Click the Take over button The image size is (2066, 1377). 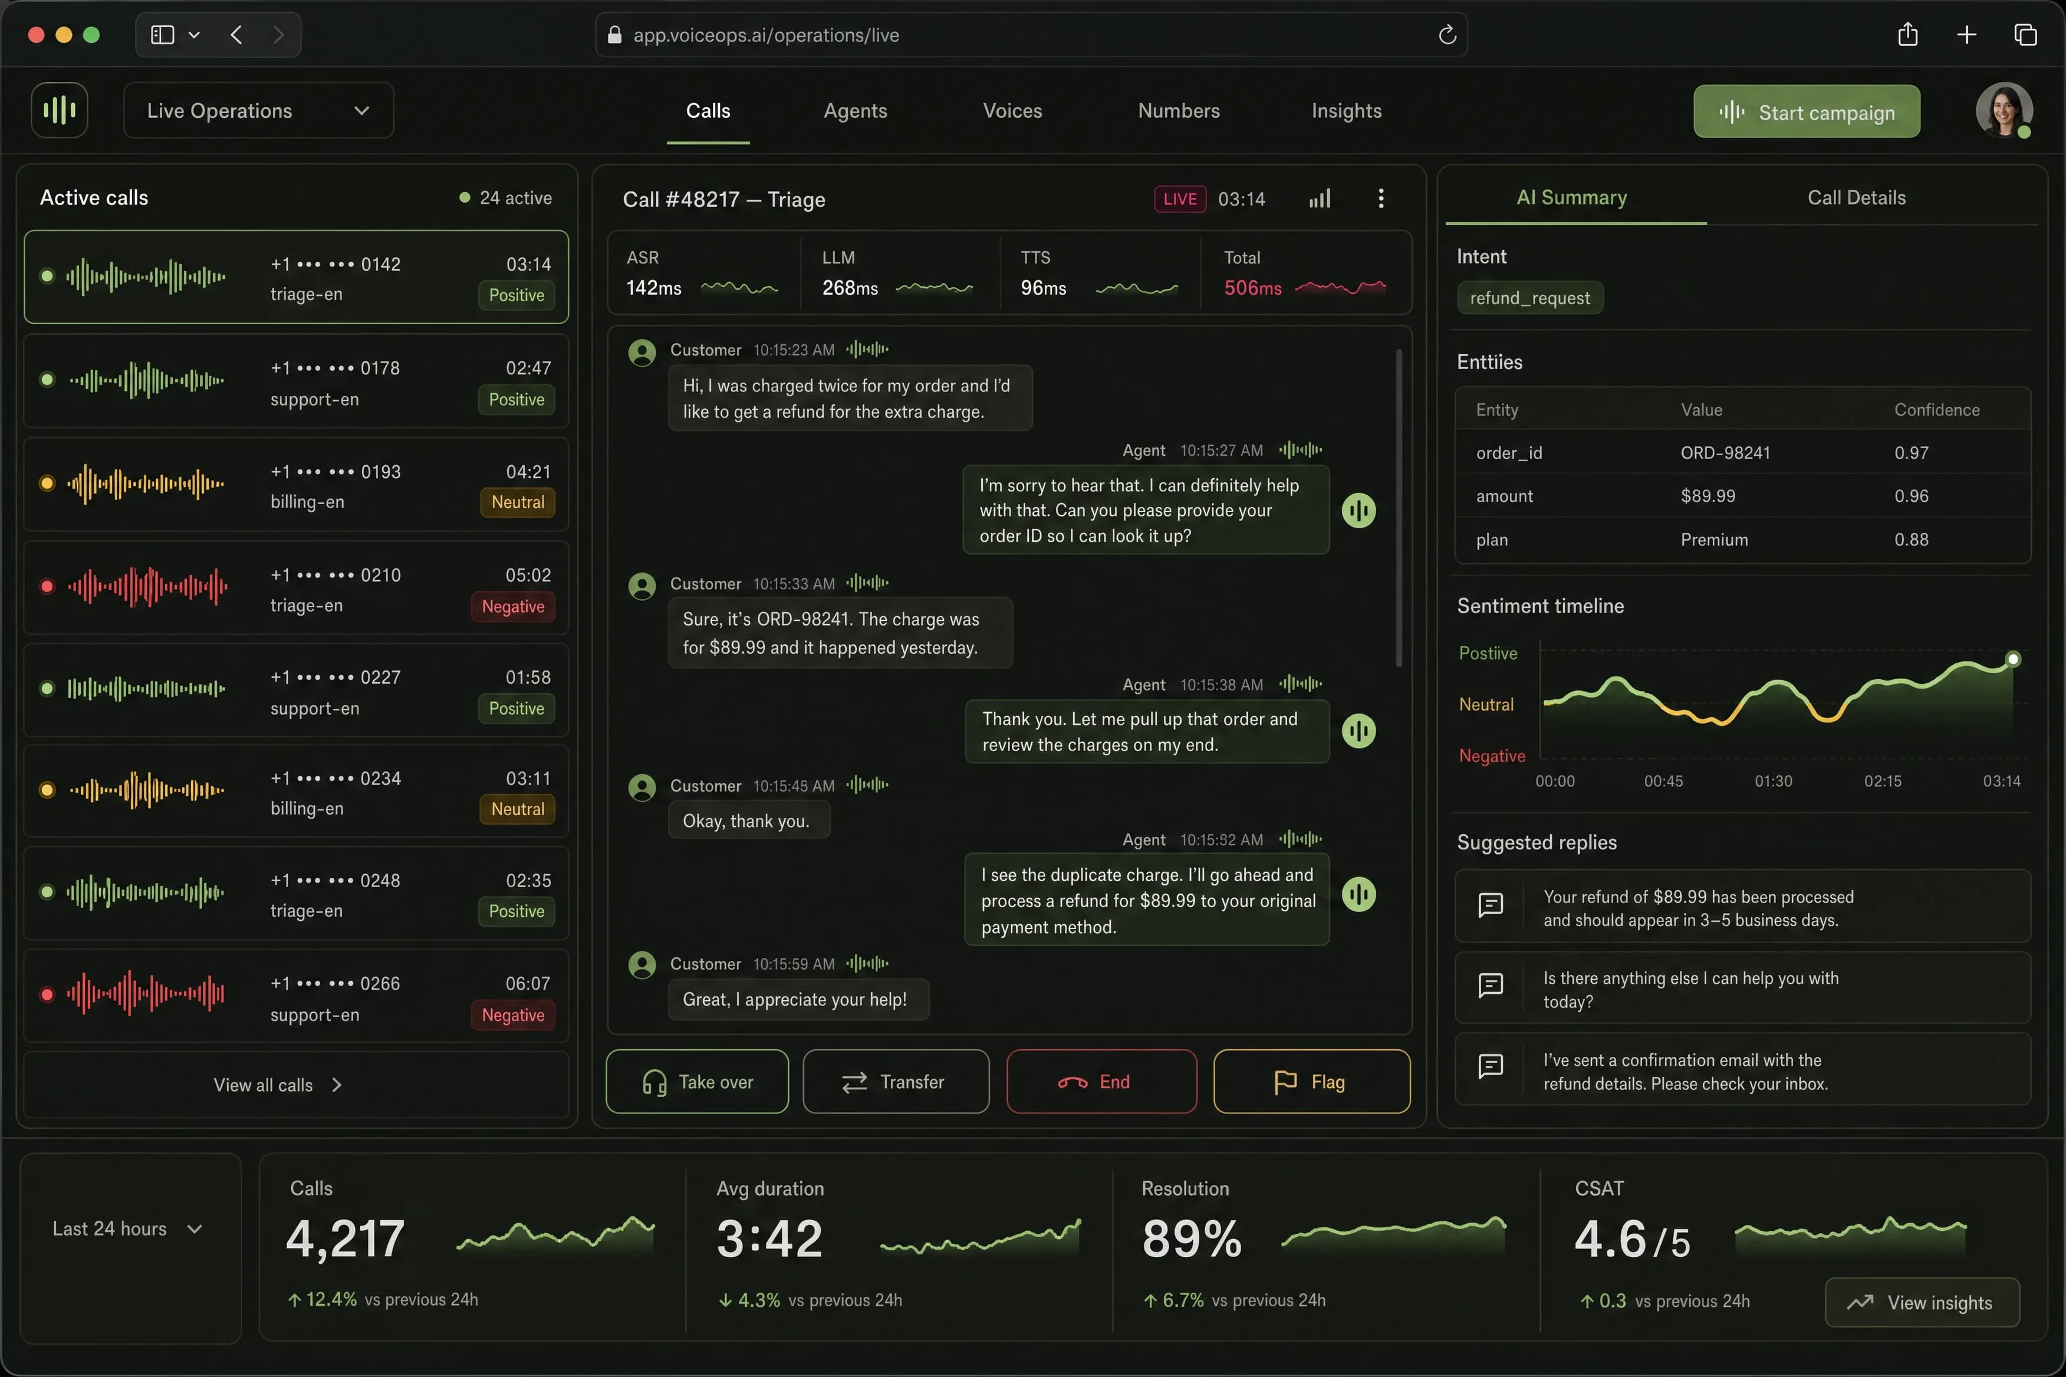pyautogui.click(x=698, y=1082)
